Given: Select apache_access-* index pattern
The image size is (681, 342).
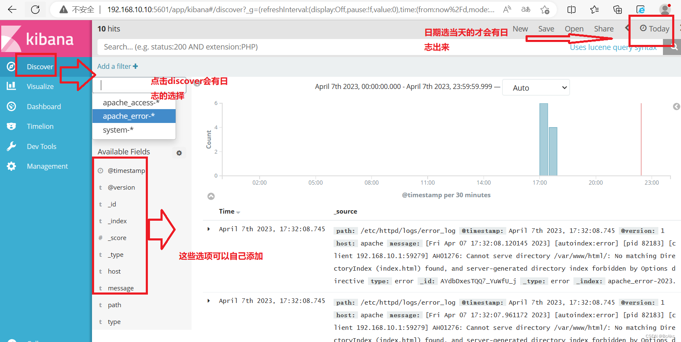Looking at the screenshot, I should [134, 102].
